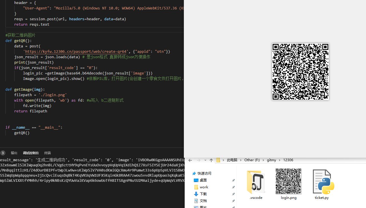Image resolution: width=366 pixels, height=208 pixels.
Task: Click the 'if __name__ == "__main__":' line
Action: 34,128
